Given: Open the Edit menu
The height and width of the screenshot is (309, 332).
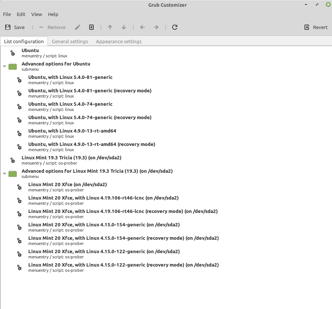Looking at the screenshot, I should coord(21,15).
